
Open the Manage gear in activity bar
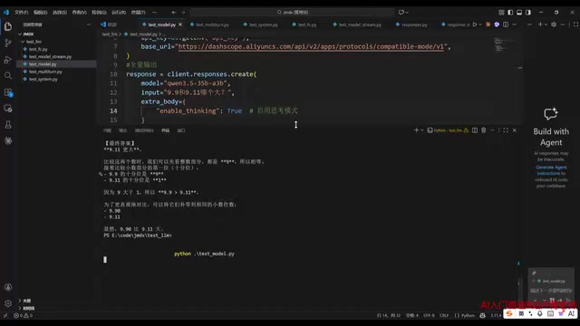click(x=8, y=303)
